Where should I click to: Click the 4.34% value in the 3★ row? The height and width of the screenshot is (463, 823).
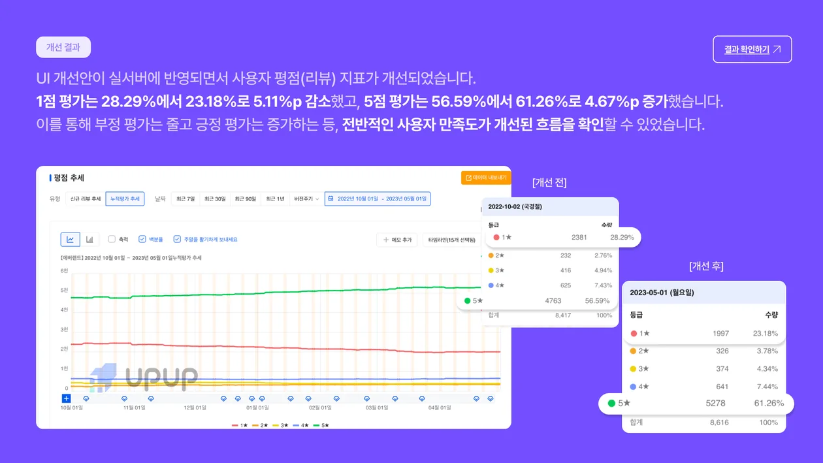(x=767, y=369)
